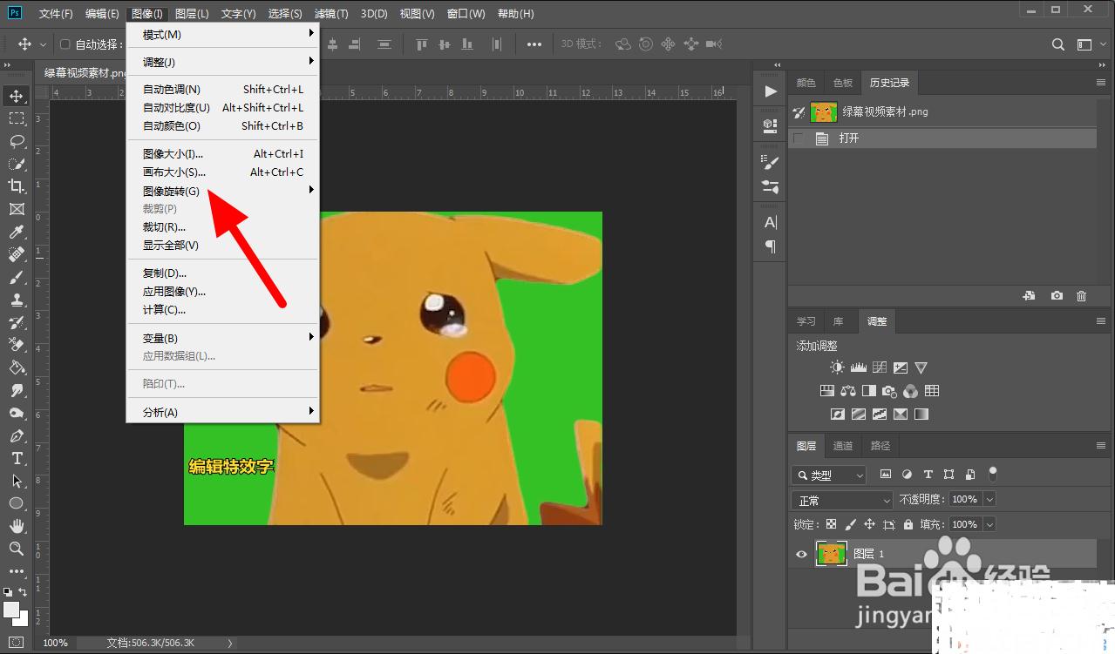Open the 正常 blend mode dropdown
1115x654 pixels.
point(842,501)
